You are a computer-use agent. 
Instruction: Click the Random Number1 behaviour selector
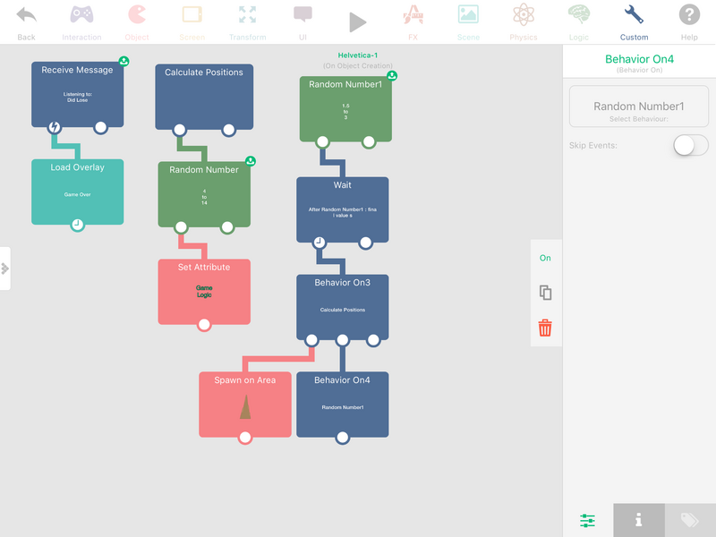639,106
